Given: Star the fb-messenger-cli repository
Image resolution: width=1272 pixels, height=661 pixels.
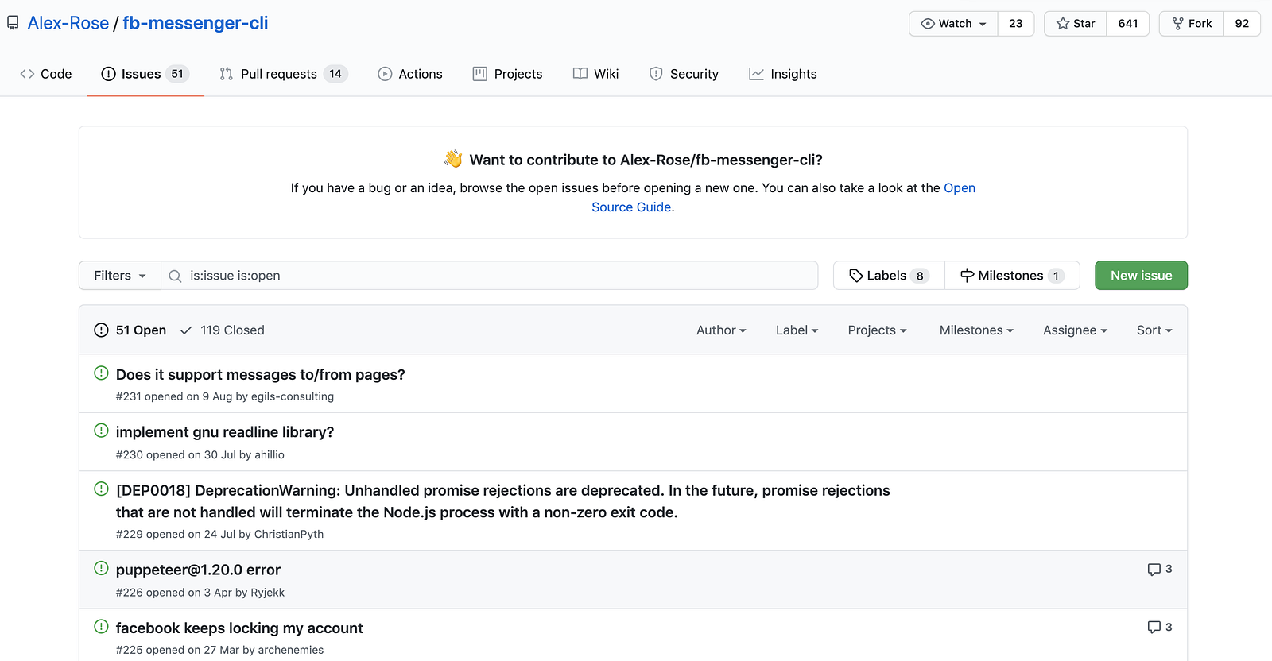Looking at the screenshot, I should coord(1076,24).
